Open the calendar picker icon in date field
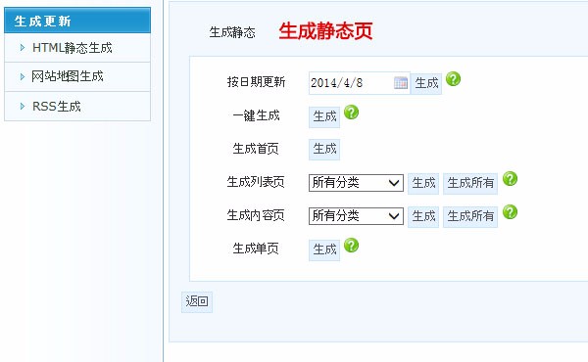588x362 pixels. (401, 83)
